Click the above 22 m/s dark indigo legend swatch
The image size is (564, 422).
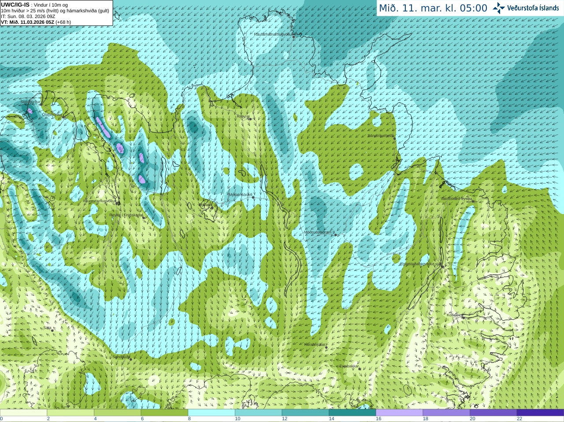pos(540,413)
